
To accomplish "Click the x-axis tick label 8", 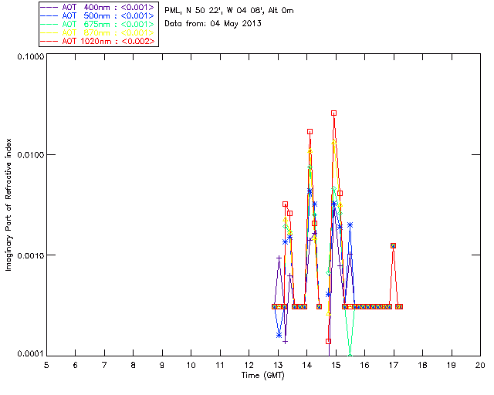I will pyautogui.click(x=134, y=365).
